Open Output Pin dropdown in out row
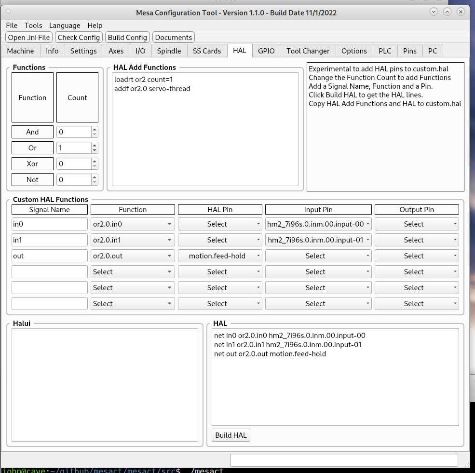The width and height of the screenshot is (475, 473). pos(417,256)
